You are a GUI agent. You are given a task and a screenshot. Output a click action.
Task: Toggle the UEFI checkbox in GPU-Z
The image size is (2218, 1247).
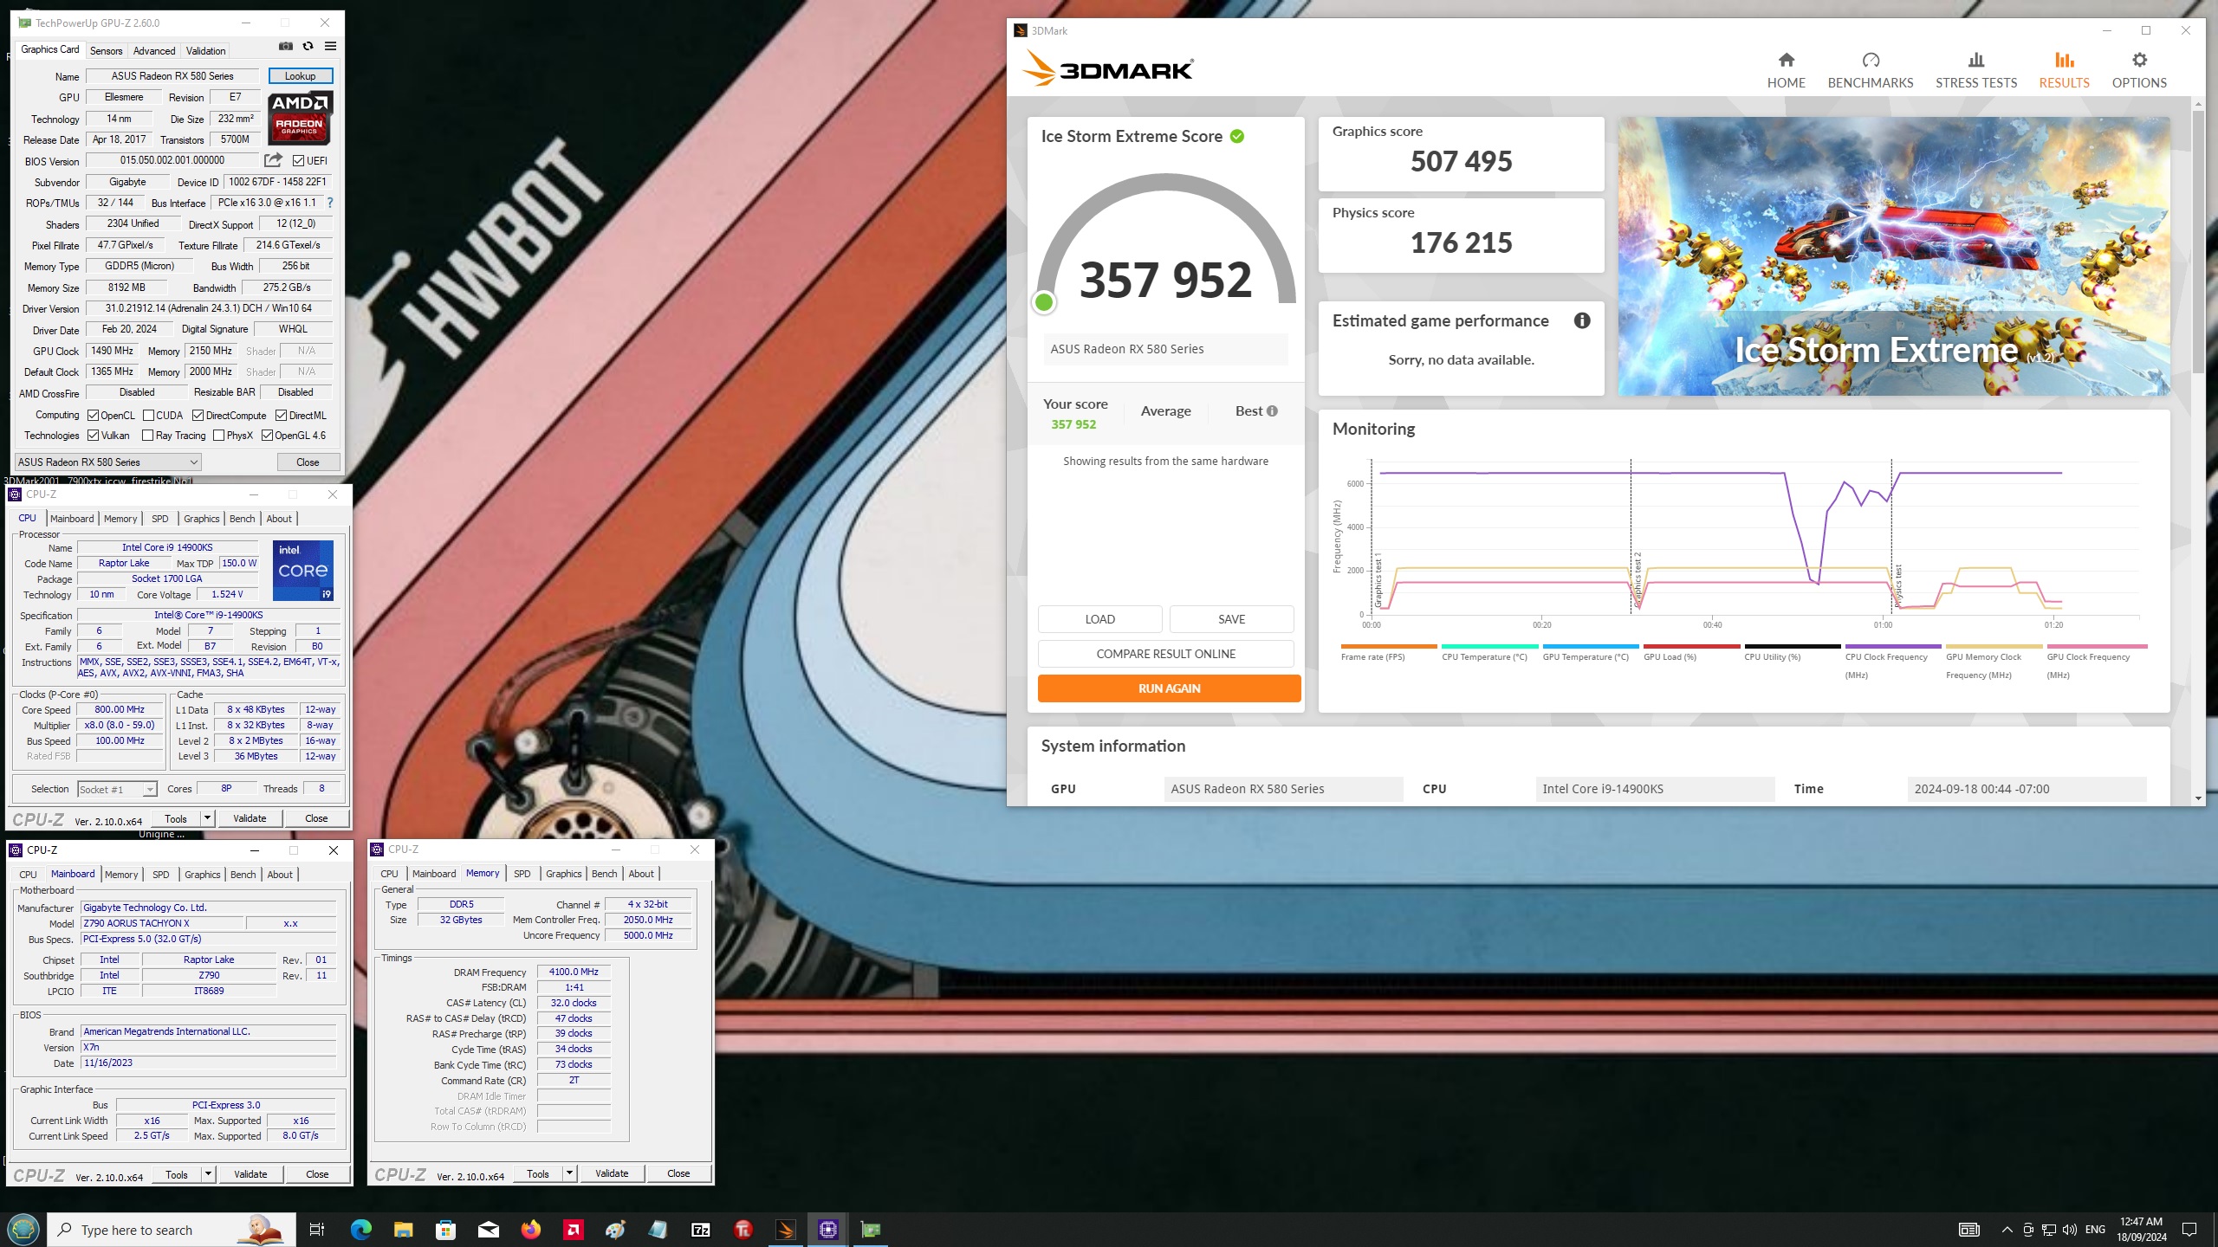298,160
